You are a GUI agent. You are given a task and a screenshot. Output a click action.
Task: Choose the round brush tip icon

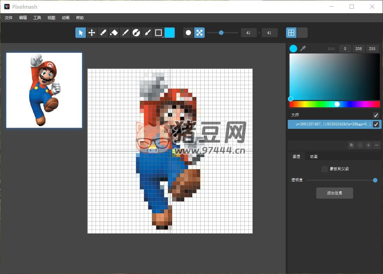coord(188,33)
